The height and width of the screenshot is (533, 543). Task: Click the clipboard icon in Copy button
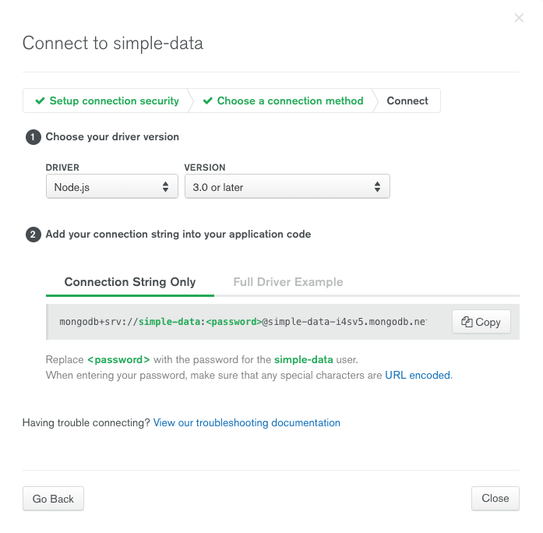click(467, 322)
